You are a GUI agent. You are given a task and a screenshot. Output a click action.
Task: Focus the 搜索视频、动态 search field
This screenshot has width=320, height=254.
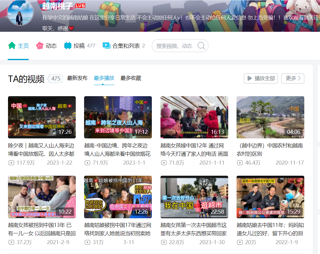(180, 46)
